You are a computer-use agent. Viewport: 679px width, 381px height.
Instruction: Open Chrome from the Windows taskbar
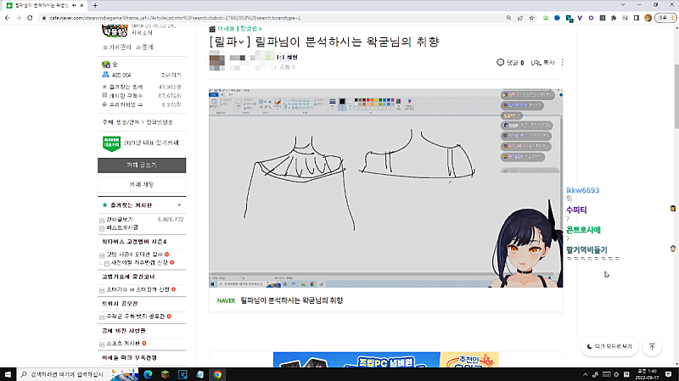(217, 373)
